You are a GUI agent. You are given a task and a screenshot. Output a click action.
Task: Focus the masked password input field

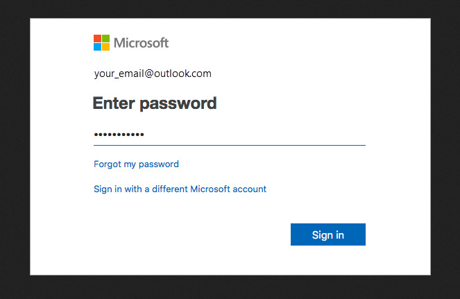(x=230, y=135)
